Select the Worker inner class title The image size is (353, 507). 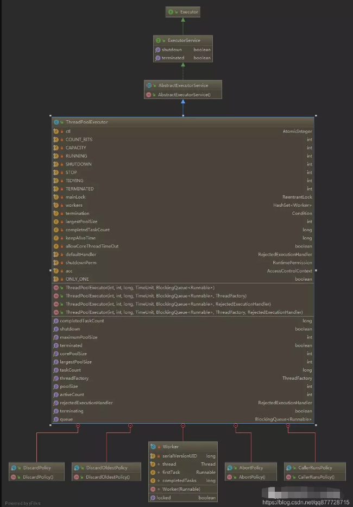coord(171,447)
